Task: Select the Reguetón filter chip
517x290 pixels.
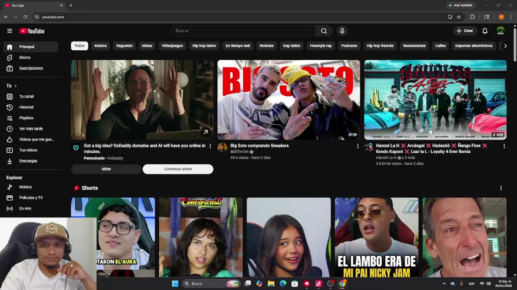Action: click(x=124, y=46)
